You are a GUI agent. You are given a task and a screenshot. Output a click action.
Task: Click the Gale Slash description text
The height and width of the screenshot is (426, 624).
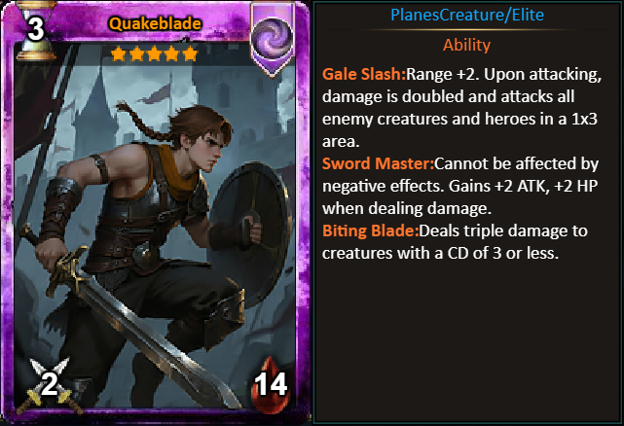(461, 108)
